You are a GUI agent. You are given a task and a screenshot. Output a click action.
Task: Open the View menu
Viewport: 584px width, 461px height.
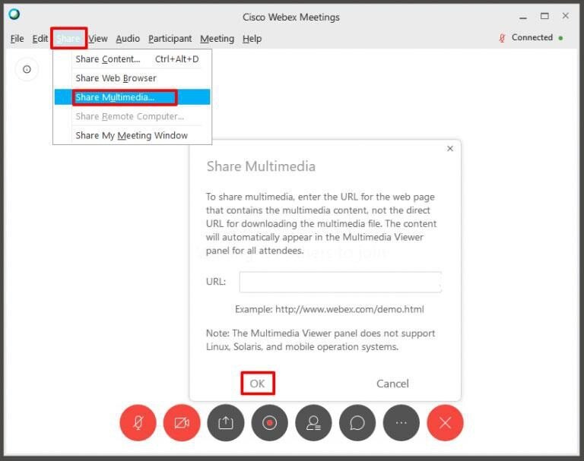click(x=98, y=39)
